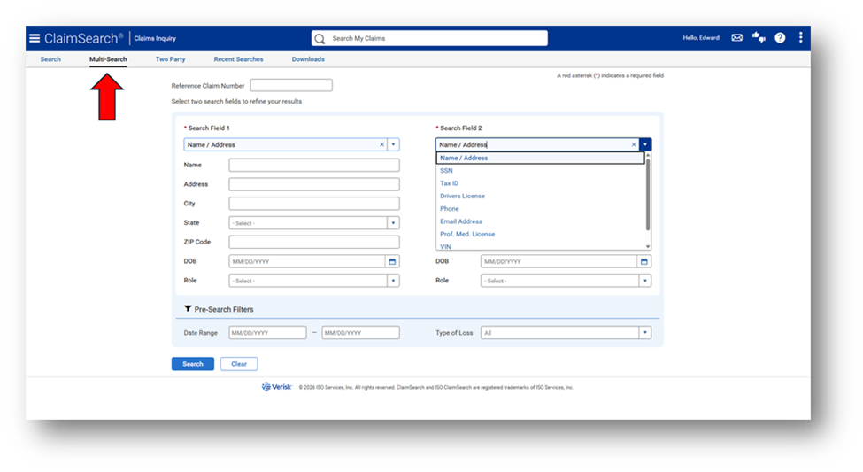Image resolution: width=863 pixels, height=472 pixels.
Task: Open the Downloads tab
Action: 308,59
